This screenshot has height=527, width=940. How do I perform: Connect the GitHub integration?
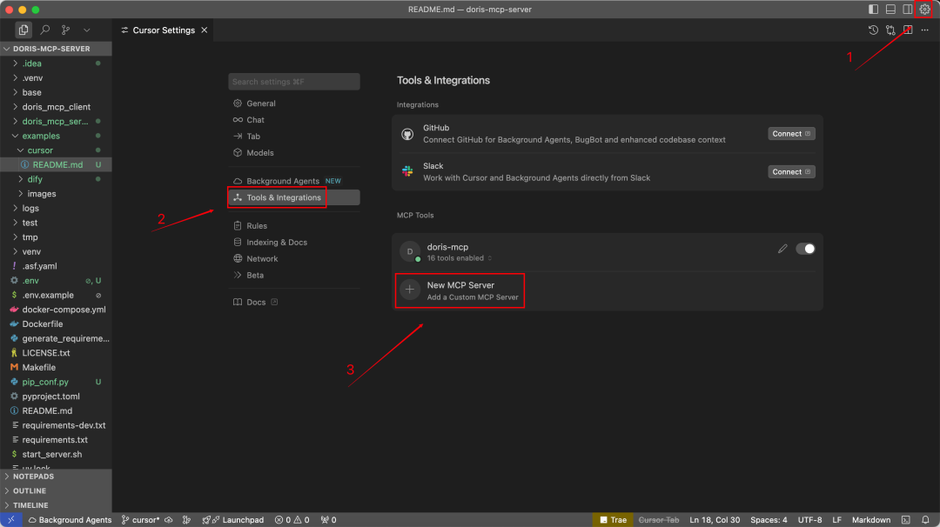point(791,134)
